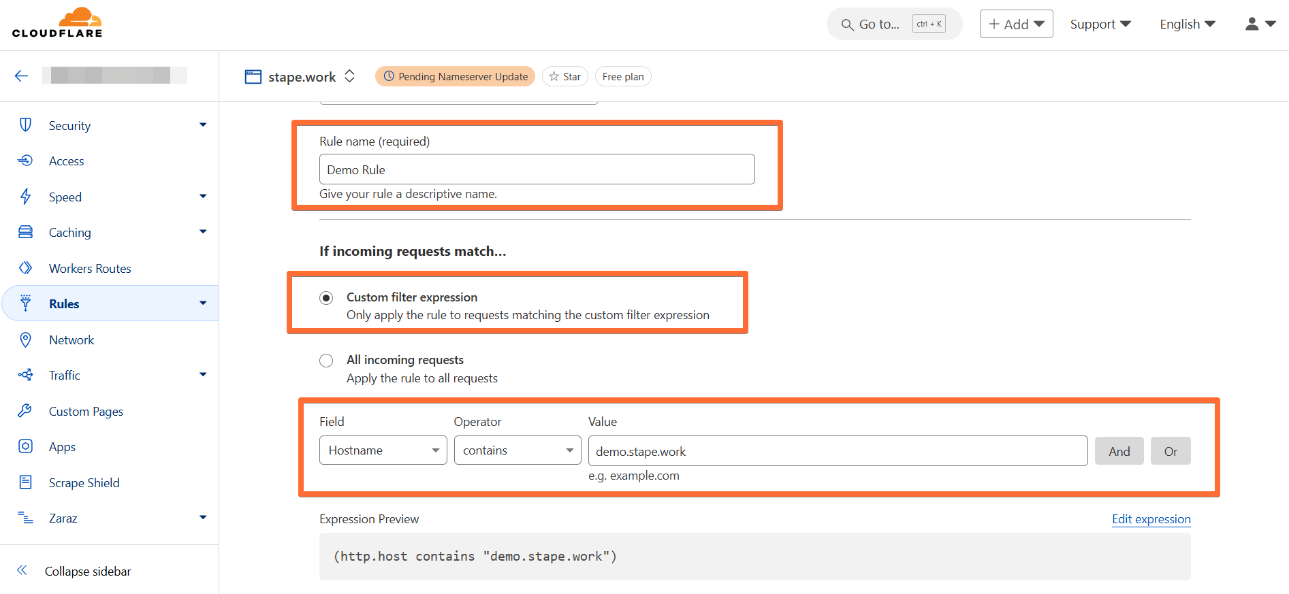1289x594 pixels.
Task: Open the Support dropdown menu
Action: (x=1100, y=24)
